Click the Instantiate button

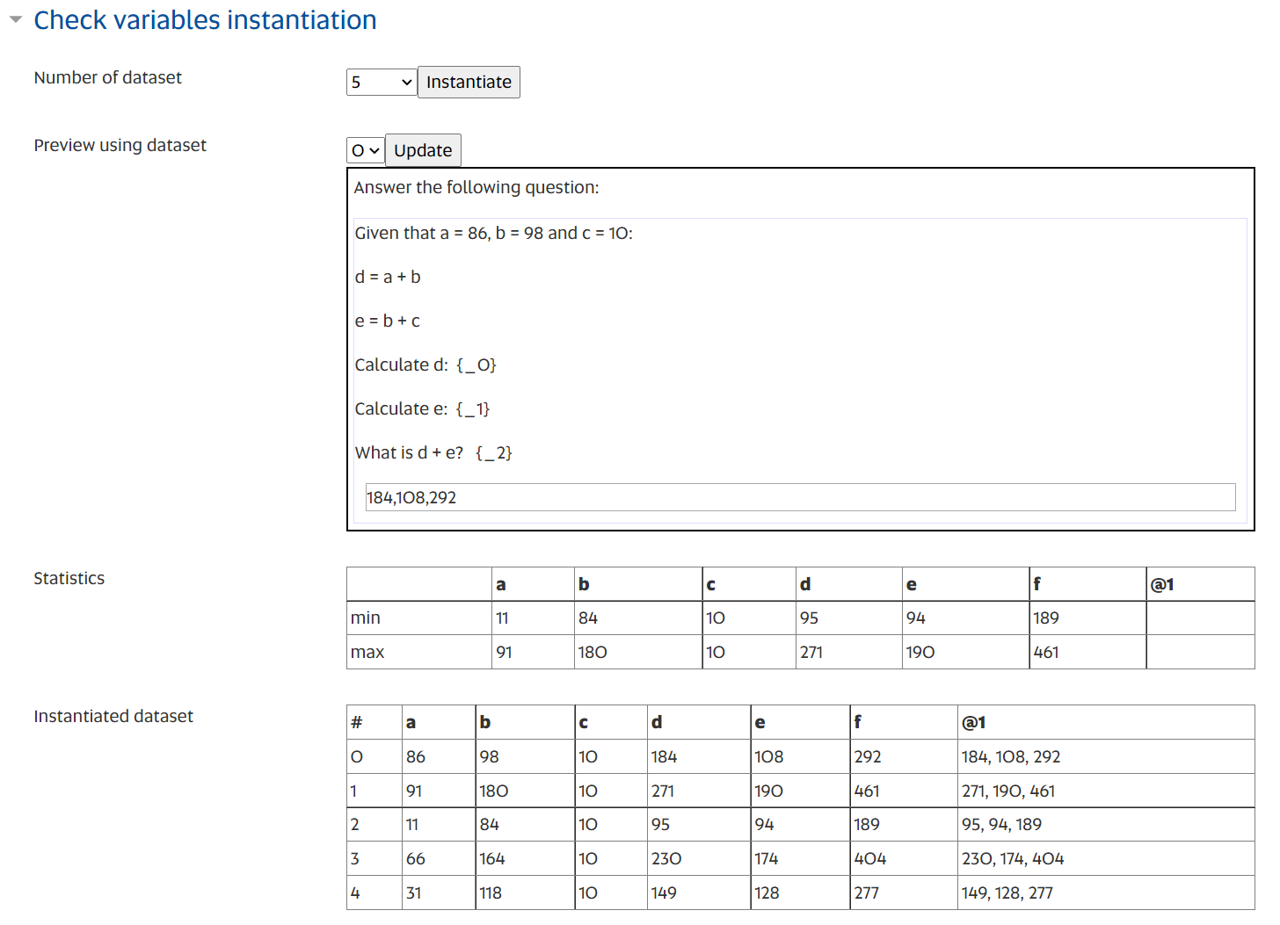[469, 82]
